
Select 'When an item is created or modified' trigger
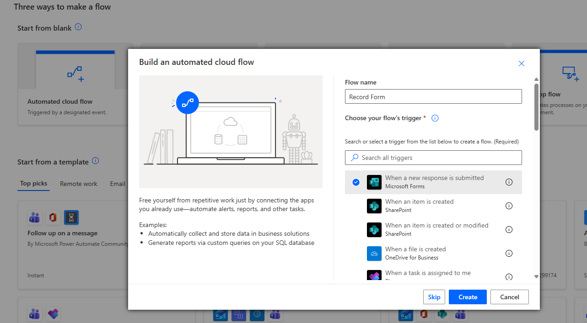click(436, 229)
